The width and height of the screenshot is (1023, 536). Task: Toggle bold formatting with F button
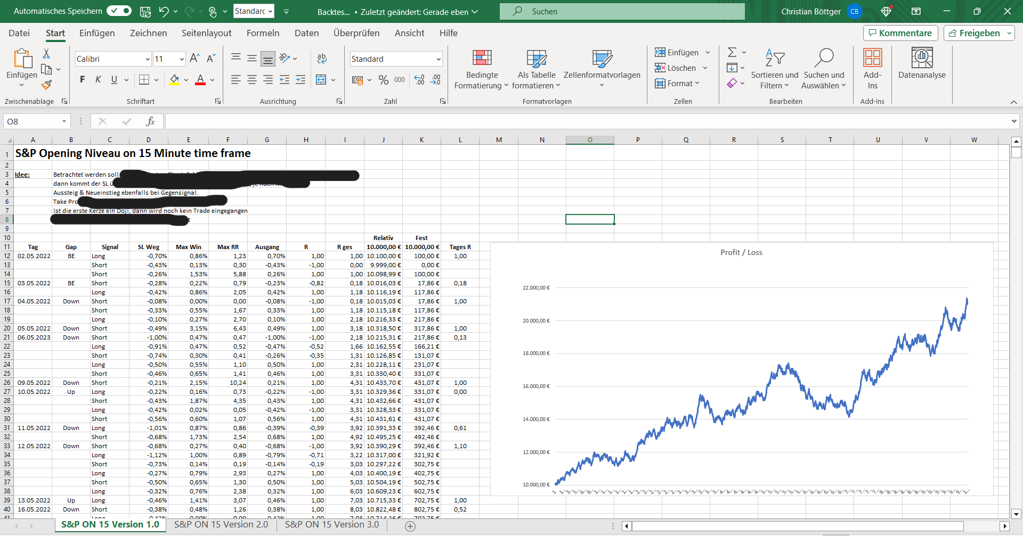pos(82,80)
